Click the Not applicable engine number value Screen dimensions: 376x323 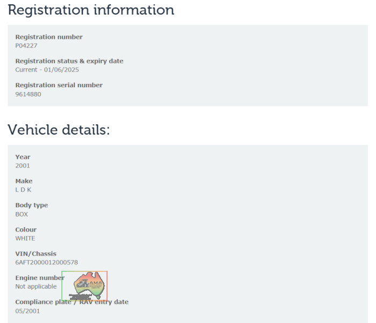pos(36,286)
